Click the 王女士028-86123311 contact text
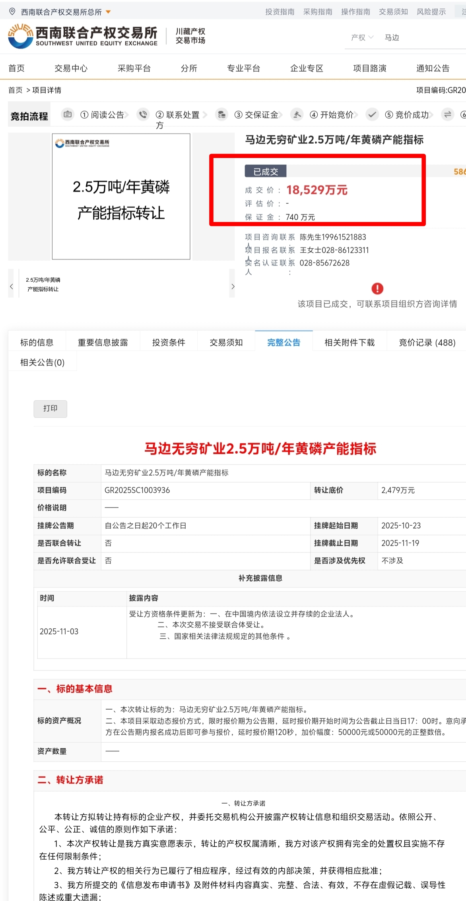466x901 pixels. [x=334, y=250]
